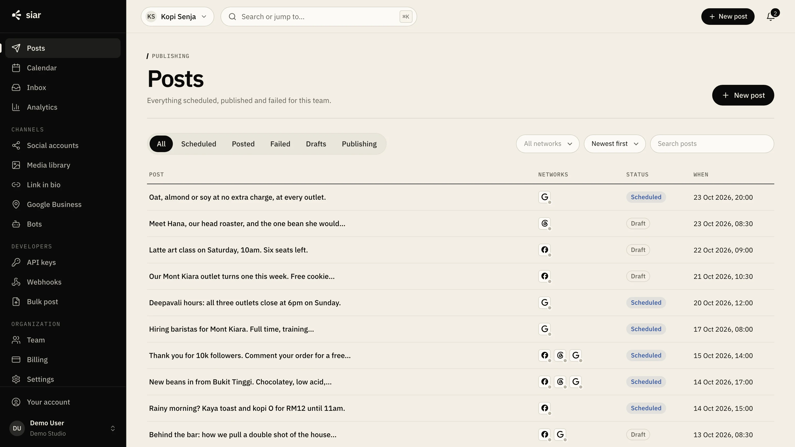Open Social accounts channel

coord(63,145)
